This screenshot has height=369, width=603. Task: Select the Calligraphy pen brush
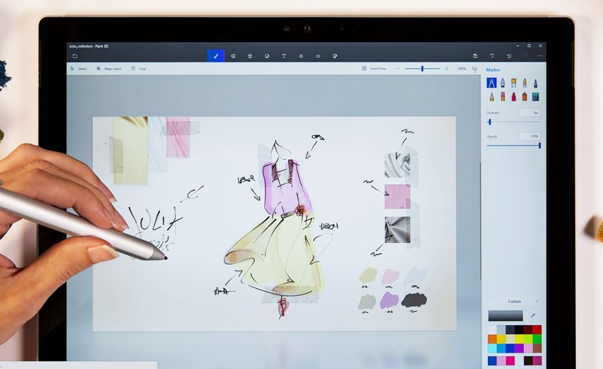(x=503, y=83)
